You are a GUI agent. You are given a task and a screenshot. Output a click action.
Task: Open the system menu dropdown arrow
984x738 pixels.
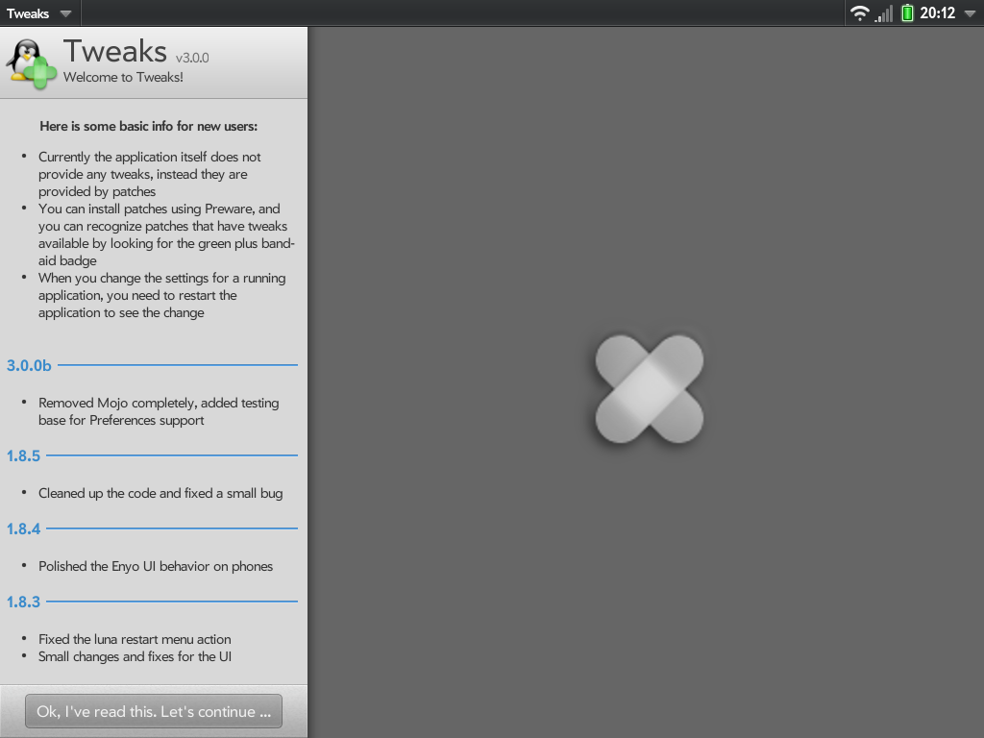(x=971, y=13)
